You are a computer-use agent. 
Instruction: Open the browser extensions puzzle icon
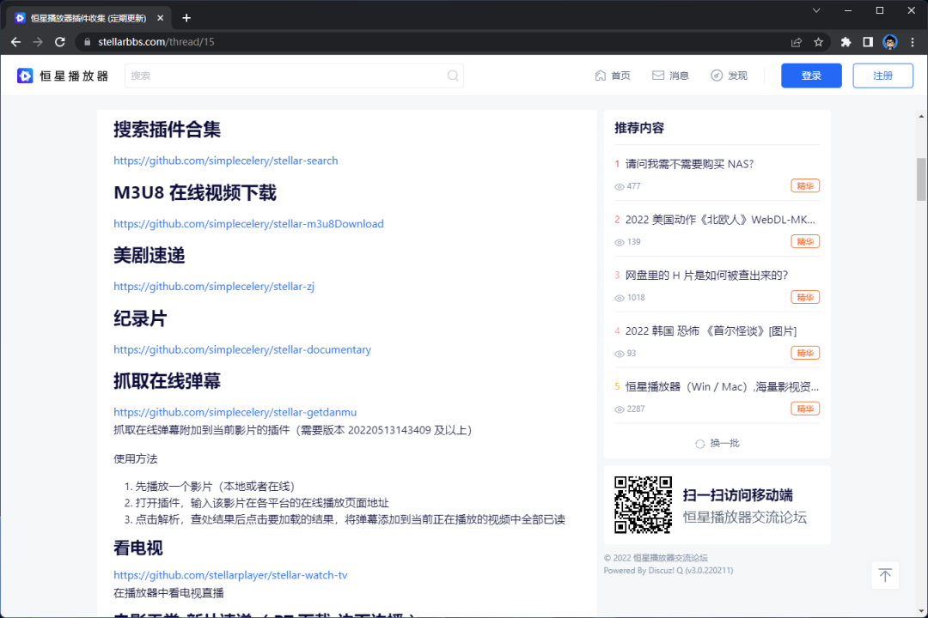846,41
